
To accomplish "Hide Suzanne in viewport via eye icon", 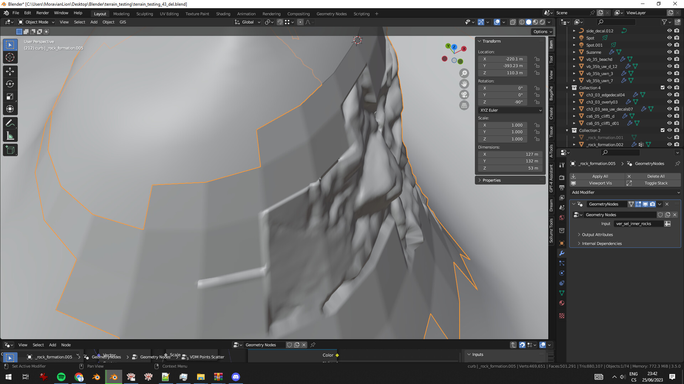I will coord(669,52).
